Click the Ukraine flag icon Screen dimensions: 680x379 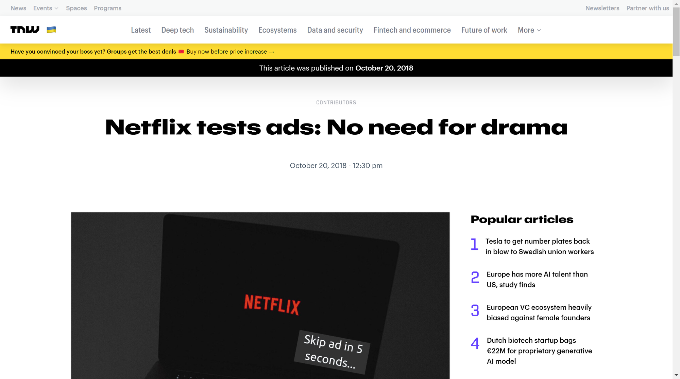(51, 30)
